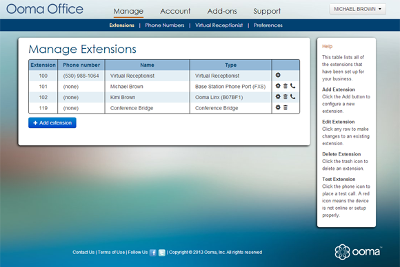Click the copyright notice in footer

[216, 253]
